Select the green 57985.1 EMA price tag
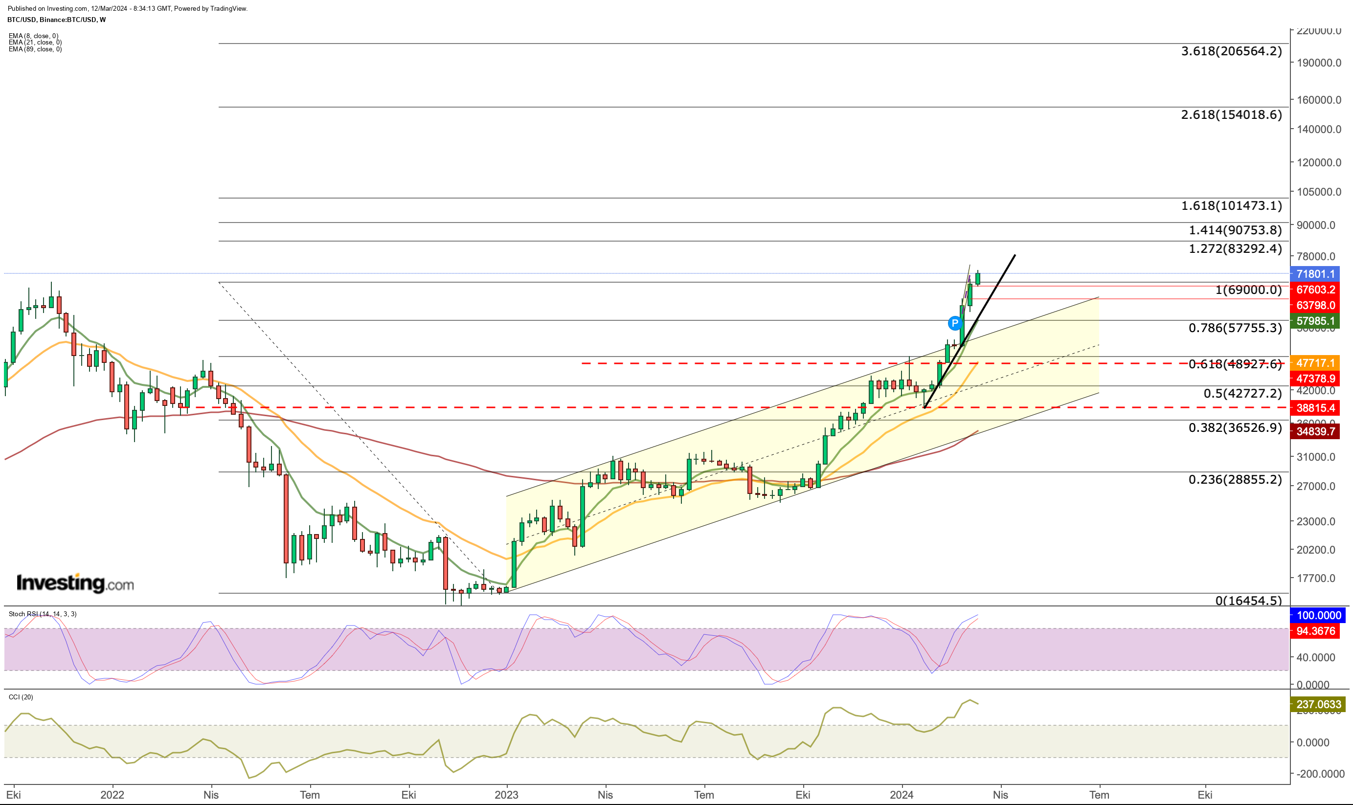 tap(1315, 321)
